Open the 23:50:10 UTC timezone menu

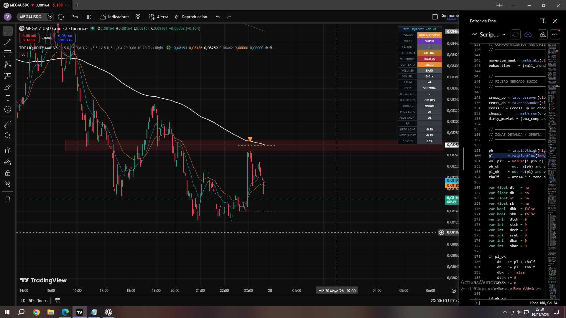pyautogui.click(x=445, y=301)
